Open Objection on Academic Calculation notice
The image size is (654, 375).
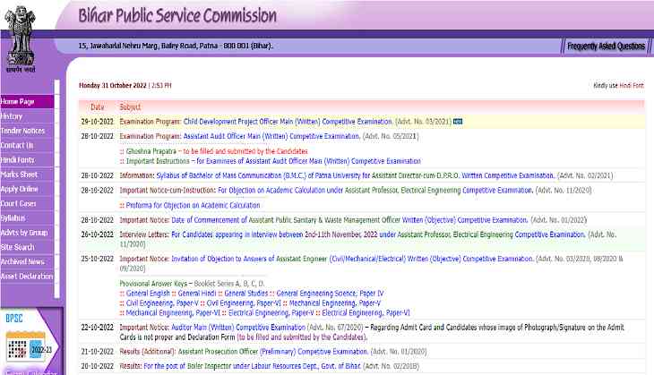pos(375,191)
